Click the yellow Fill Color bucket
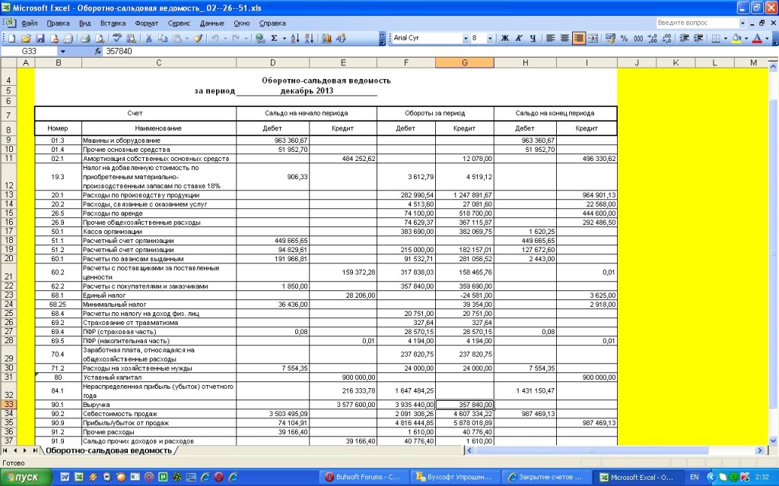 pos(736,38)
